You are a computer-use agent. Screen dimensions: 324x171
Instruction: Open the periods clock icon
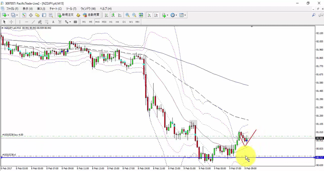173,15
